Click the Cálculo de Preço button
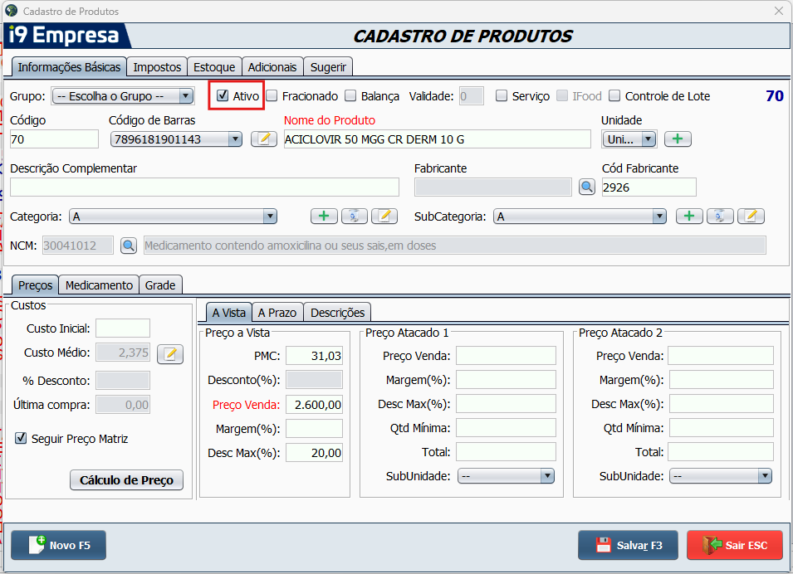The height and width of the screenshot is (574, 793). tap(126, 480)
